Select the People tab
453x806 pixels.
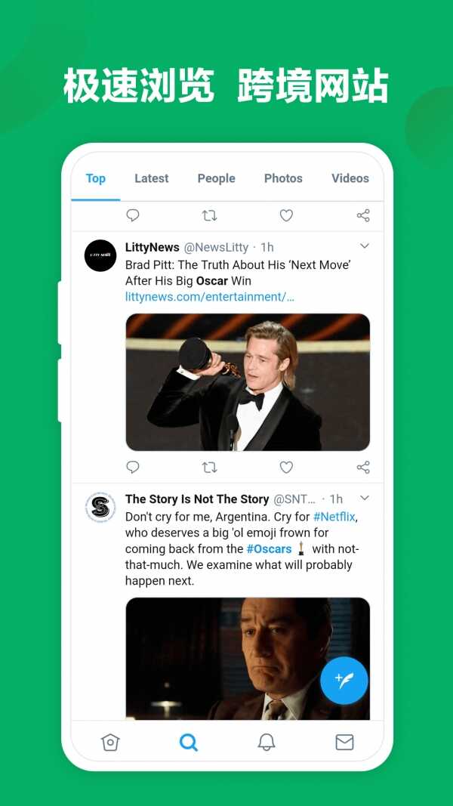tap(217, 178)
